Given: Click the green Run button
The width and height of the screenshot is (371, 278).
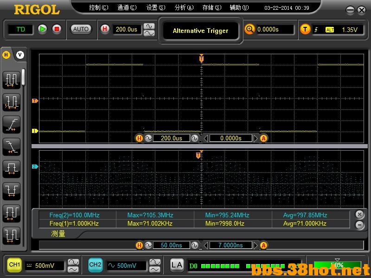Looking at the screenshot, I should tap(43, 29).
